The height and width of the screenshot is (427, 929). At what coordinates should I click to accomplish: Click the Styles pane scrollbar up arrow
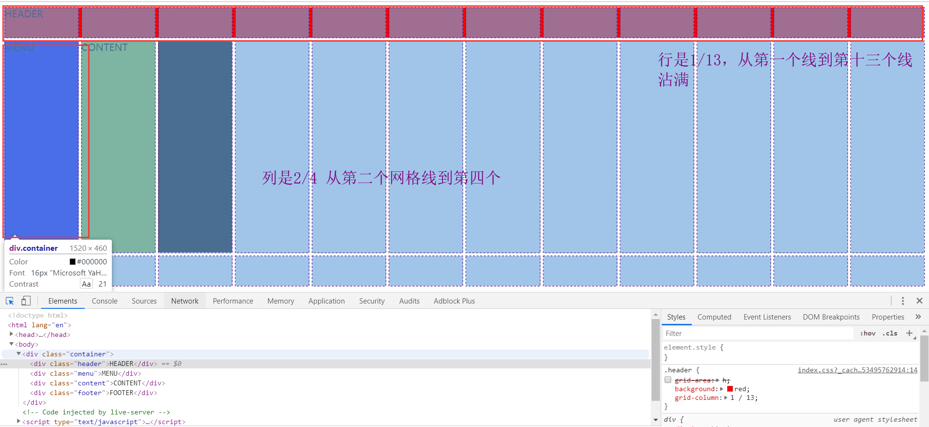pos(924,331)
